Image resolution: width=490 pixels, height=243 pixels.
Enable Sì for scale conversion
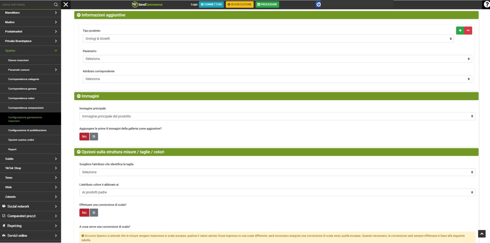coord(94,213)
